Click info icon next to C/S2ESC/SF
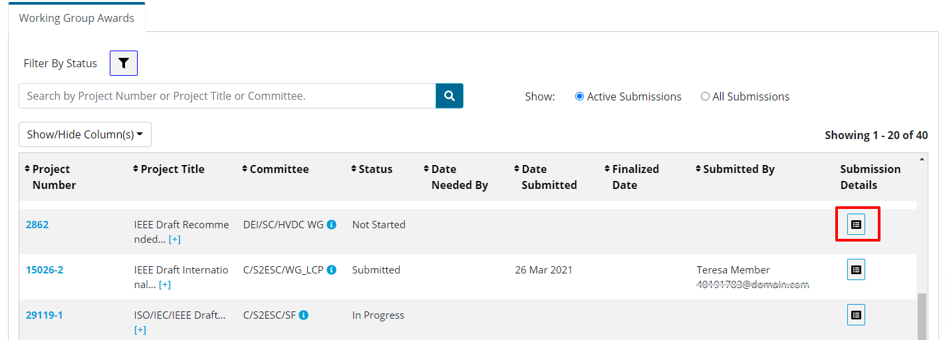Viewport: 945px width, 340px height. [x=303, y=315]
